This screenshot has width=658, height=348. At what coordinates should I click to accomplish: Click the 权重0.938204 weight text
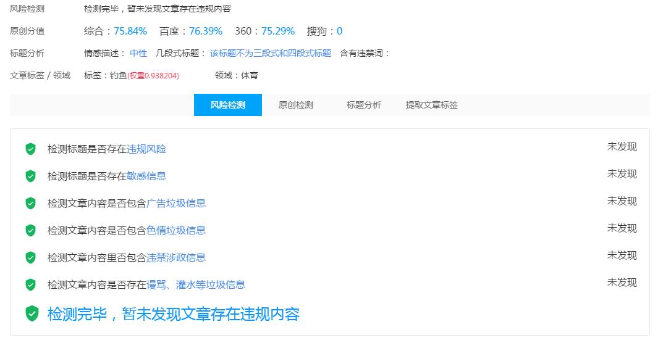[153, 76]
